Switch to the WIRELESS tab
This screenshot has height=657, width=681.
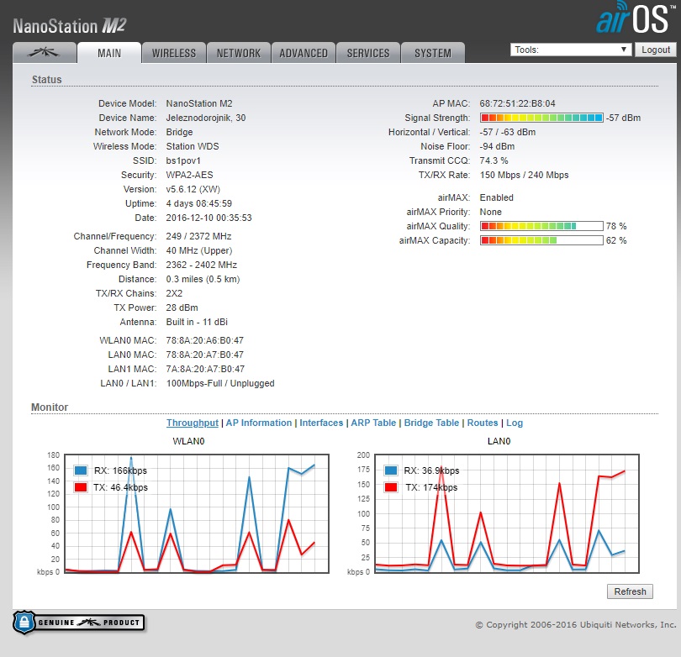[x=173, y=53]
